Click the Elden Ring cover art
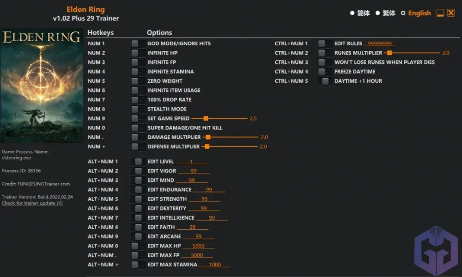This screenshot has width=462, height=277. click(x=42, y=86)
